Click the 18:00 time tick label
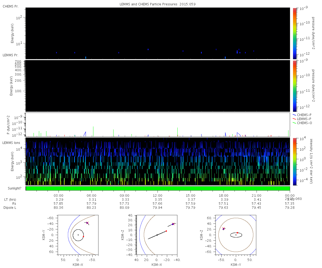This screenshot has height=268, width=322. point(224,196)
